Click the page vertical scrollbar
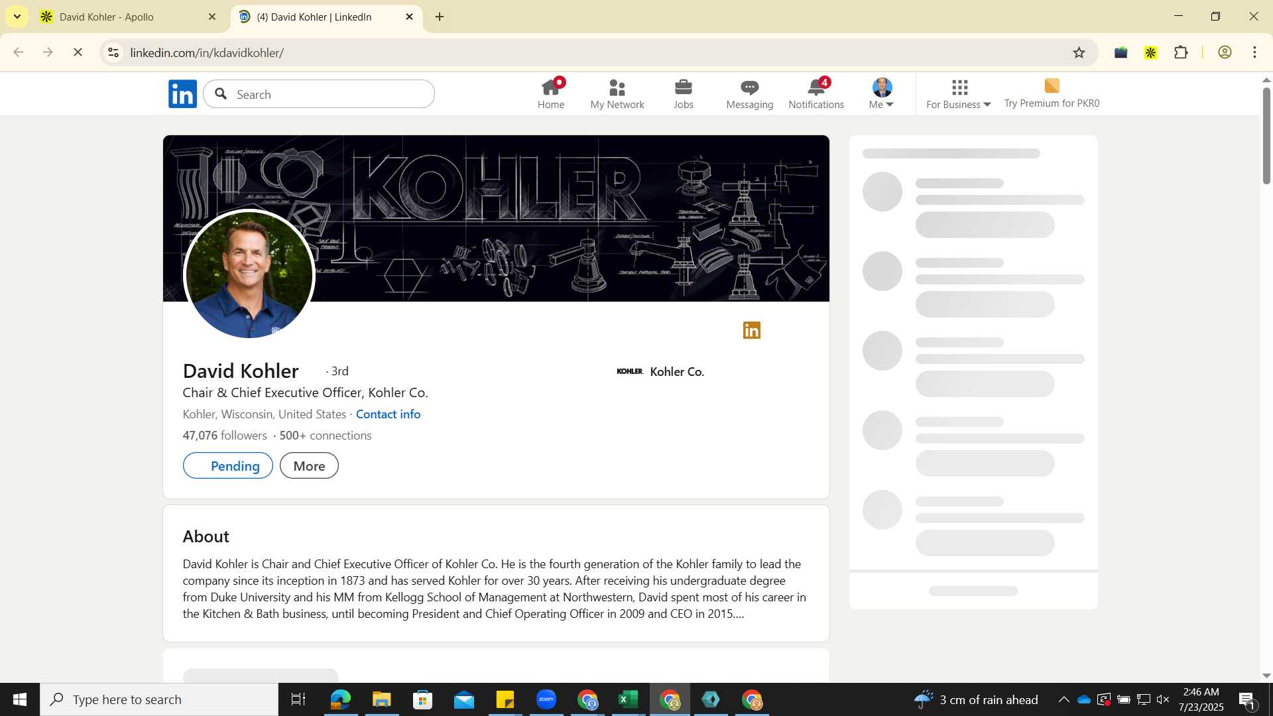This screenshot has width=1273, height=716. pos(1266,136)
